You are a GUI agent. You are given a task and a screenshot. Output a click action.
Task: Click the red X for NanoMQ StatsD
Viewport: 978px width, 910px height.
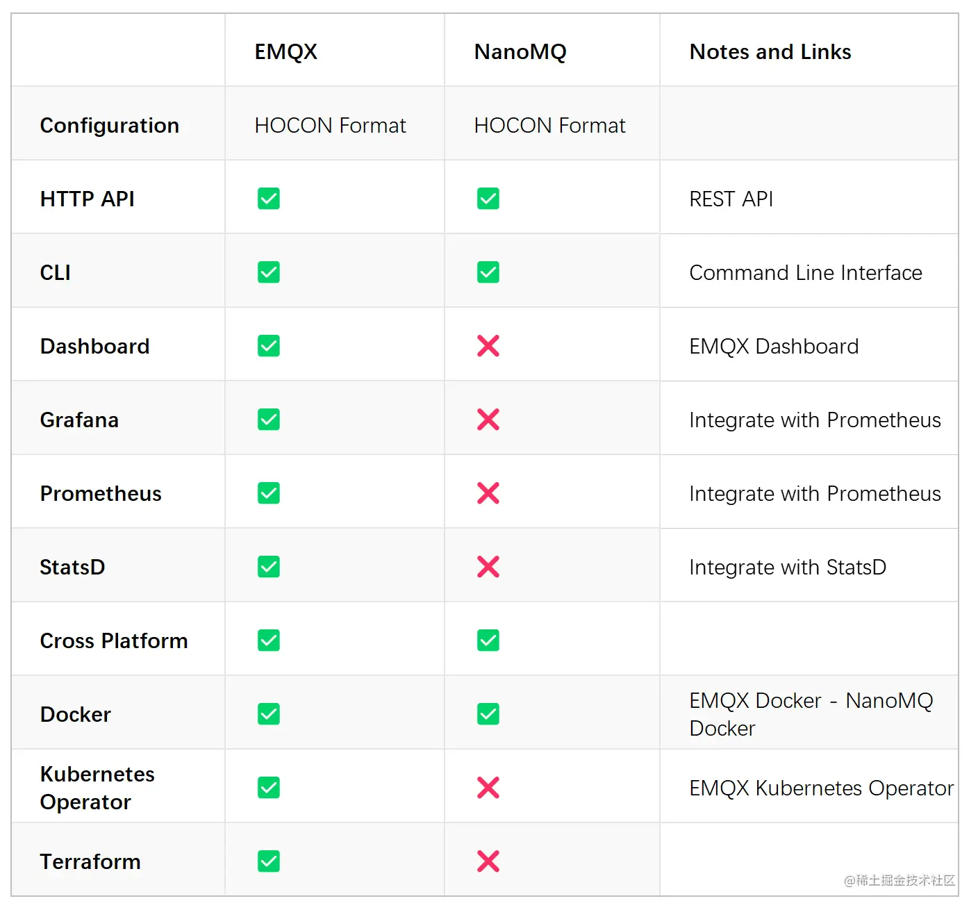pyautogui.click(x=488, y=567)
